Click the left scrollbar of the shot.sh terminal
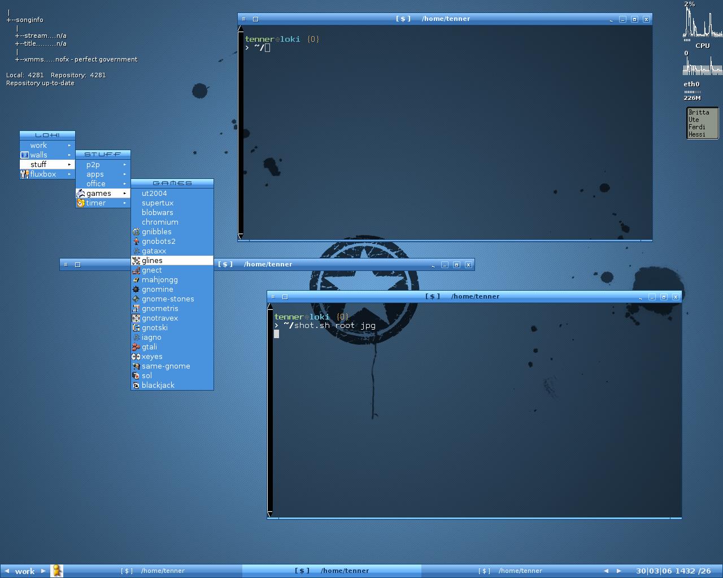The height and width of the screenshot is (578, 723). tap(270, 410)
